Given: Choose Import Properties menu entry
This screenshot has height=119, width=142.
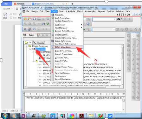Looking at the screenshot, I should (x=67, y=54).
